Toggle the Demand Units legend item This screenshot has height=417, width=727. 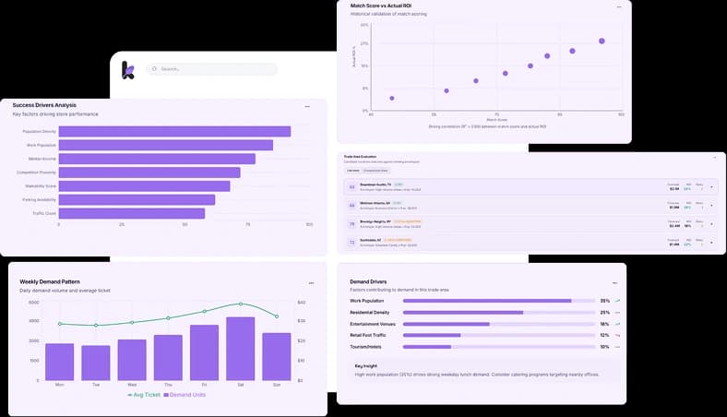(185, 395)
